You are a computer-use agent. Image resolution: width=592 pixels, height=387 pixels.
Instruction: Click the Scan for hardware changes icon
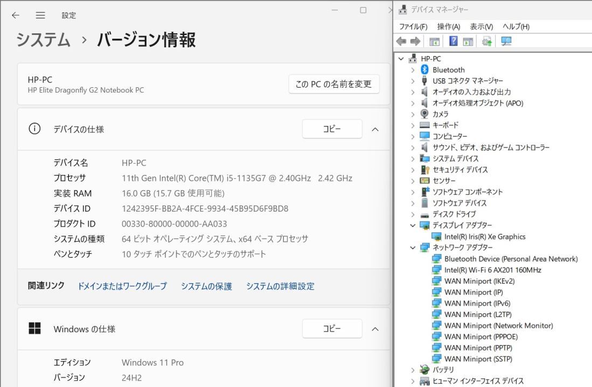pos(505,41)
